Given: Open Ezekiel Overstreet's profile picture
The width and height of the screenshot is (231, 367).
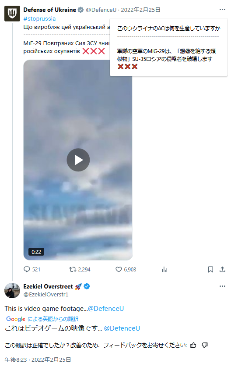Looking at the screenshot, I should pos(12,290).
